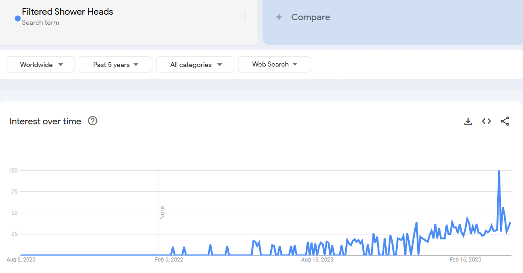Download the chart data as CSV
Screen dimensions: 523x273
pyautogui.click(x=468, y=122)
